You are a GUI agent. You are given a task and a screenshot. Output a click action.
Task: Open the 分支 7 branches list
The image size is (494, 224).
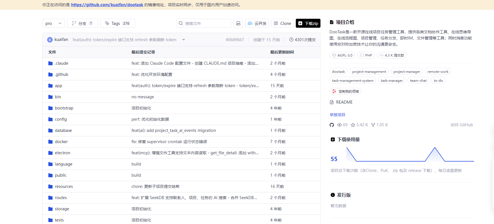tap(82, 23)
